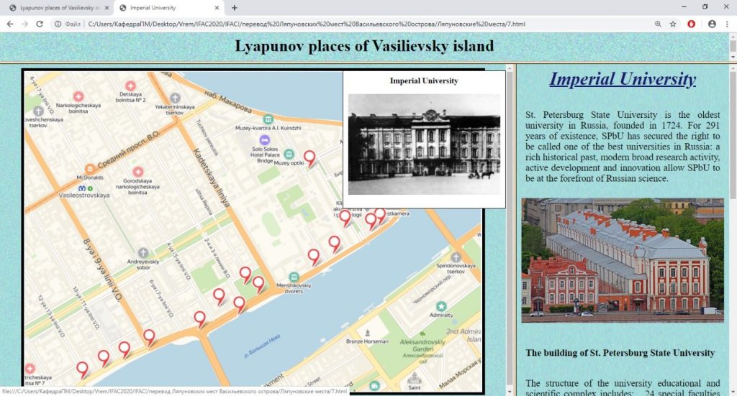
Task: Click the site info icon before Файл
Action: tap(58, 24)
